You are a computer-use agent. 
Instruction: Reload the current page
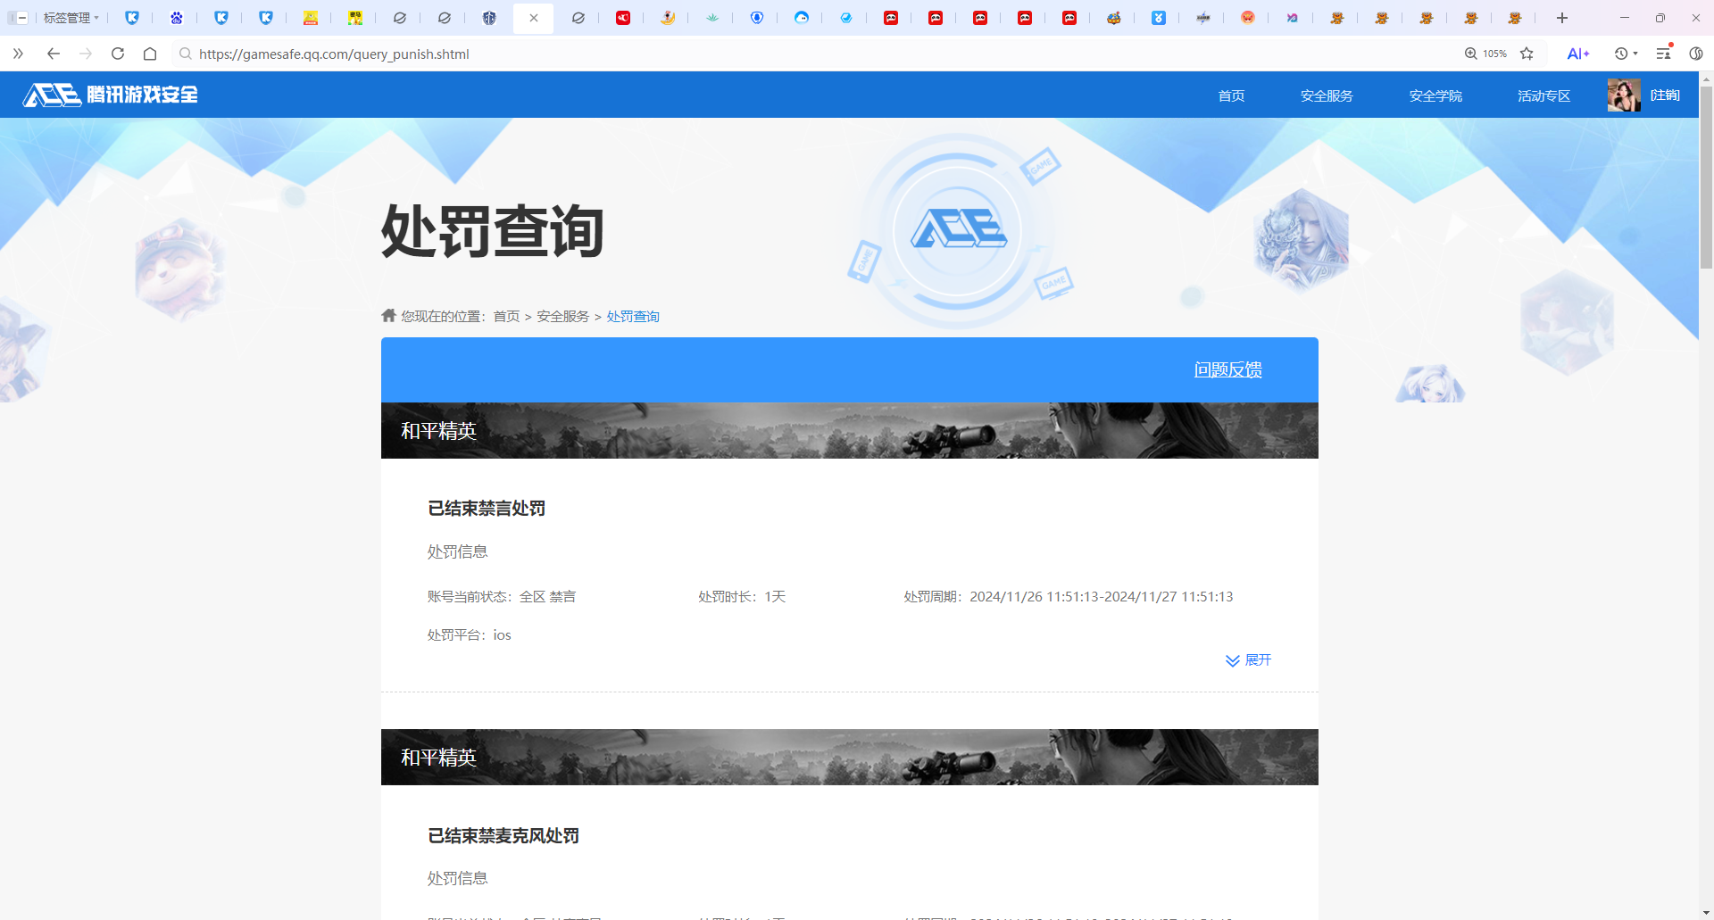117,54
